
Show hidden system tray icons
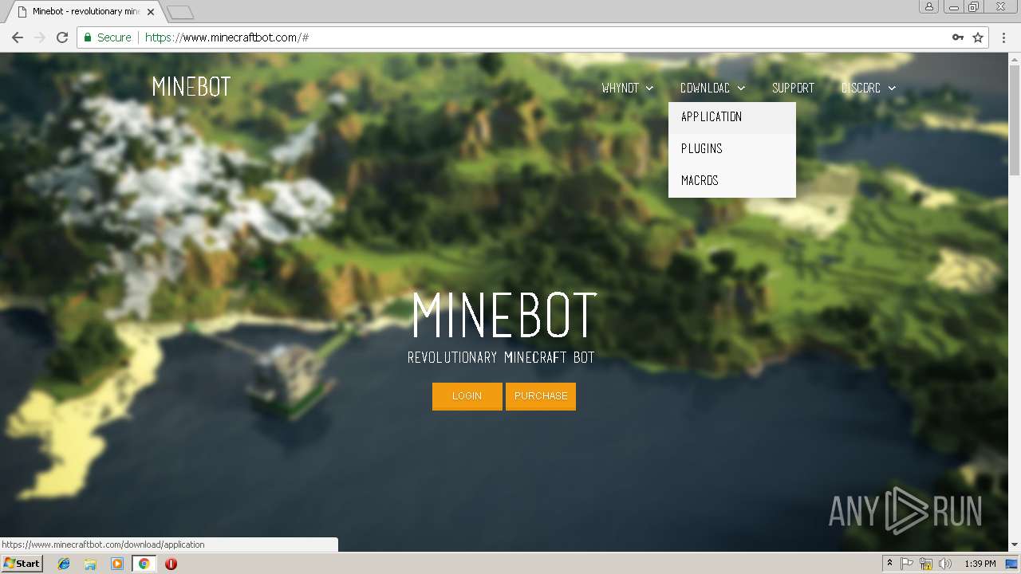889,564
